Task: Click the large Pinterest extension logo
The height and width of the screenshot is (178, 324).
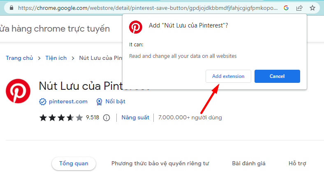Action: pyautogui.click(x=18, y=91)
